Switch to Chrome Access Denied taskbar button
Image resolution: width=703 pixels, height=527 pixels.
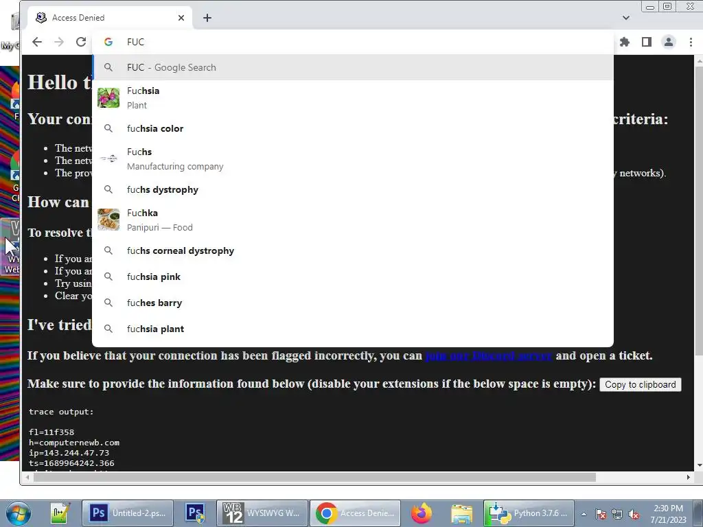355,513
